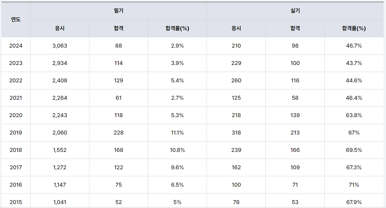The image size is (386, 208).
Task: Click the 2016 year cell
Action: pos(16,185)
